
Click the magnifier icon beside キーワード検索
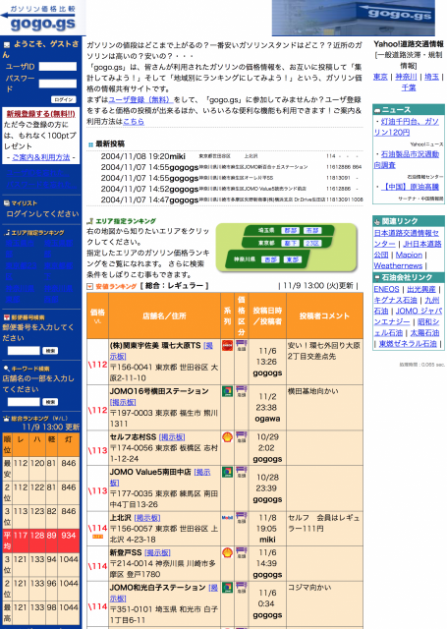tap(7, 369)
